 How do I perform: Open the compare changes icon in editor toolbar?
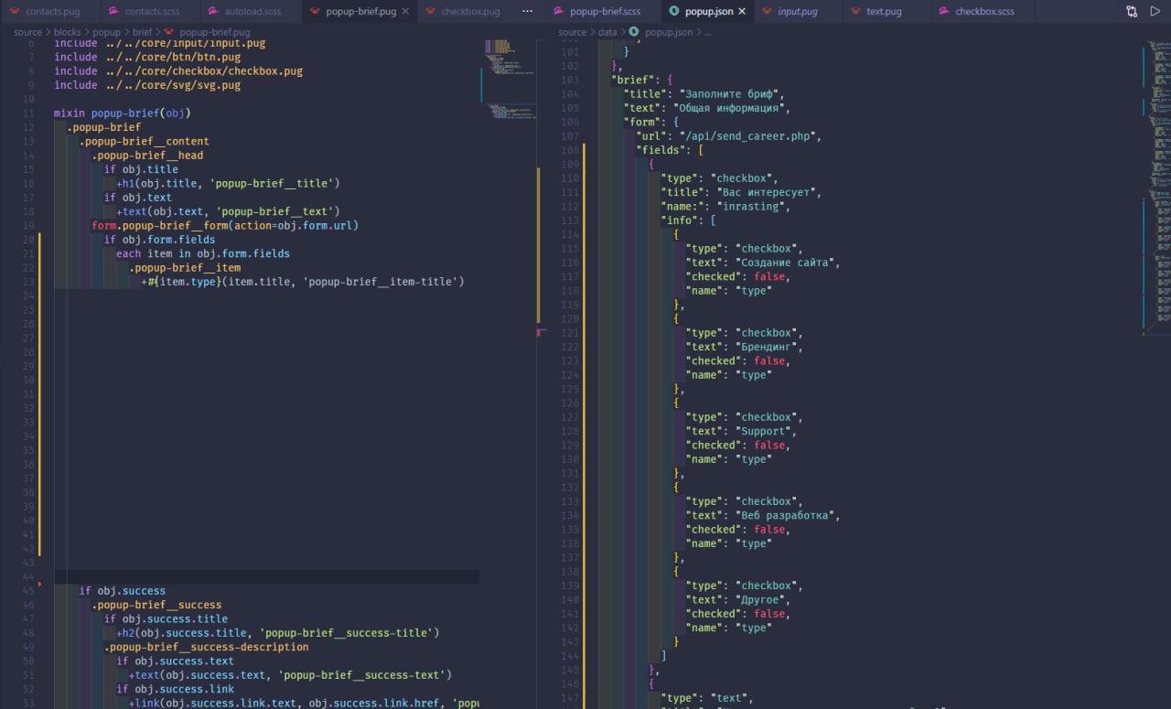point(1132,12)
